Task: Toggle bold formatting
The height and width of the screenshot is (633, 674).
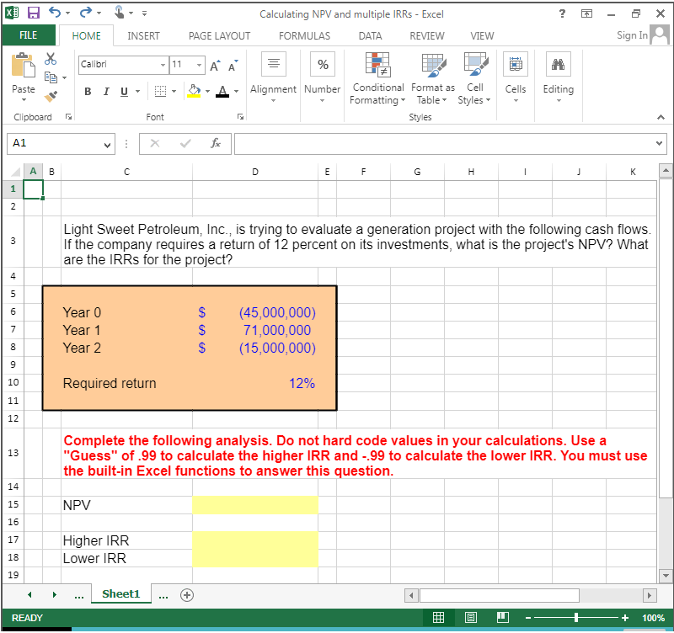Action: (88, 91)
